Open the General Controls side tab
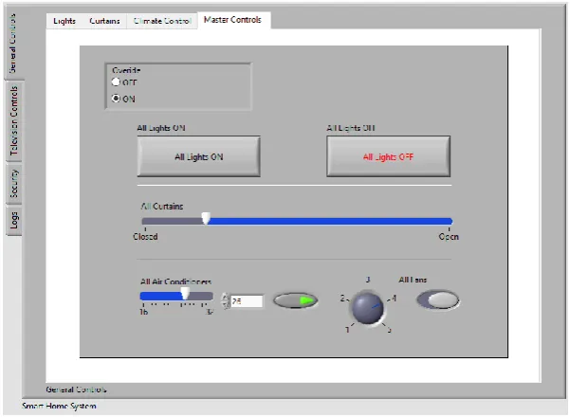This screenshot has height=417, width=570. click(x=13, y=43)
